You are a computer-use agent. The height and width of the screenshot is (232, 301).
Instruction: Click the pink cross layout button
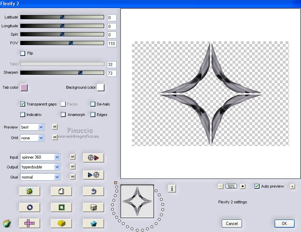(x=30, y=223)
